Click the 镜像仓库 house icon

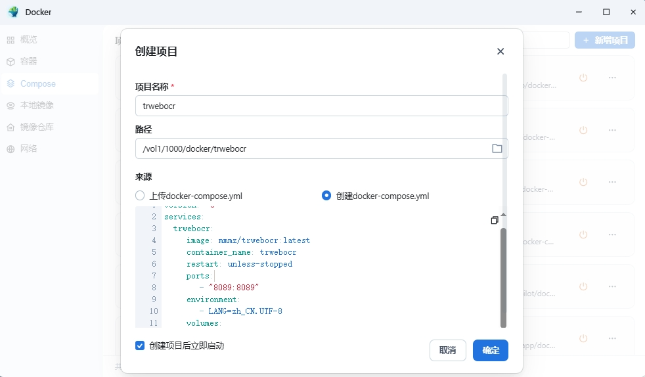[11, 127]
